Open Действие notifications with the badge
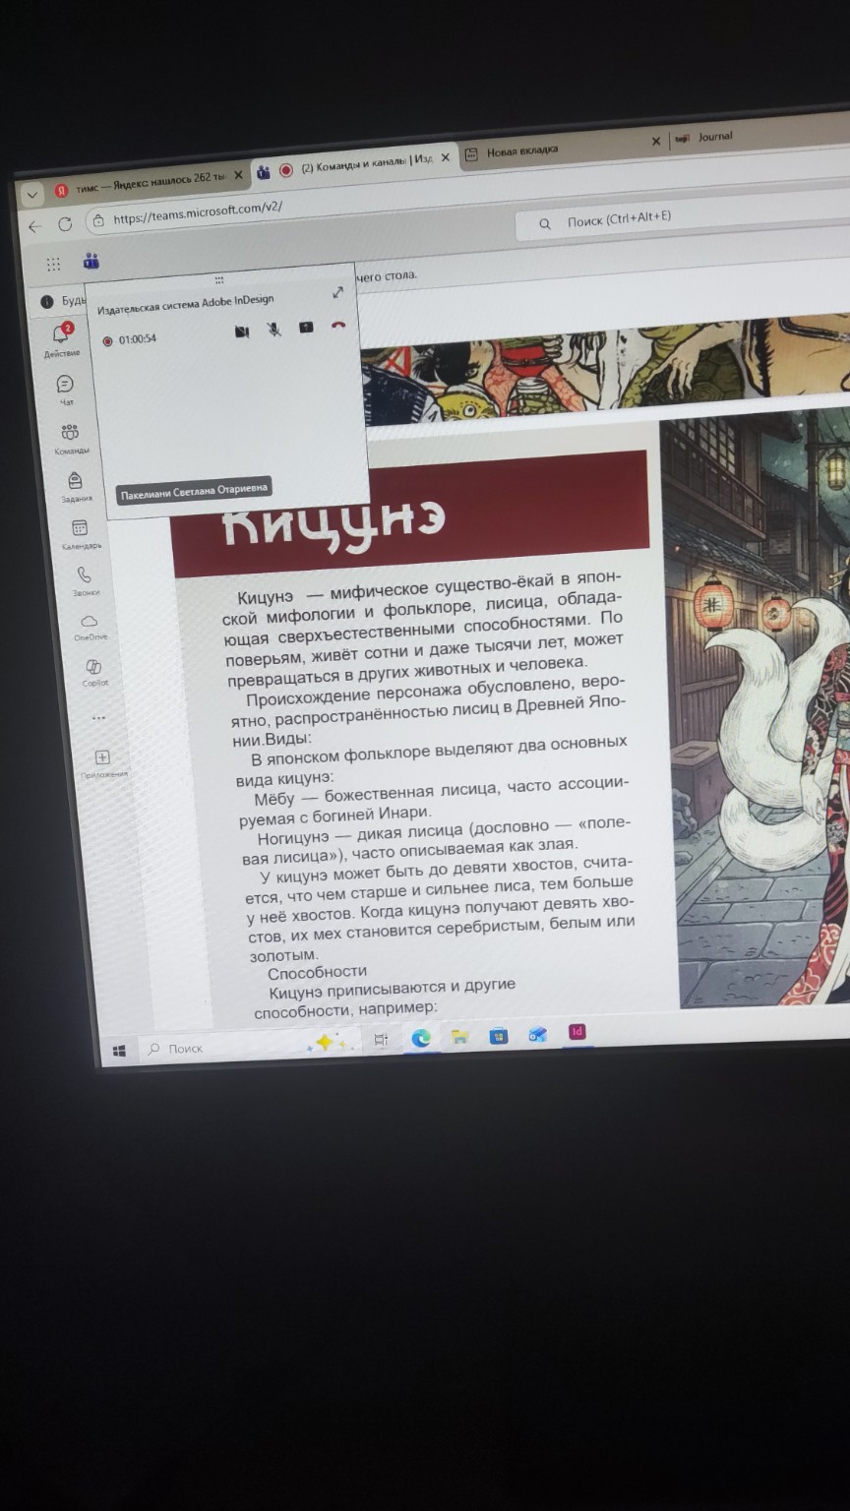Screen dimensions: 850x1511 pos(61,331)
